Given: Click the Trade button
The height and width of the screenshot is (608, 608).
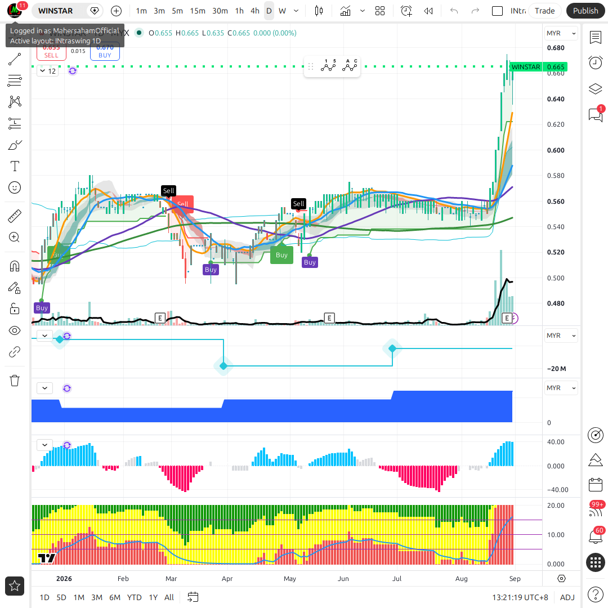Looking at the screenshot, I should click(x=544, y=11).
